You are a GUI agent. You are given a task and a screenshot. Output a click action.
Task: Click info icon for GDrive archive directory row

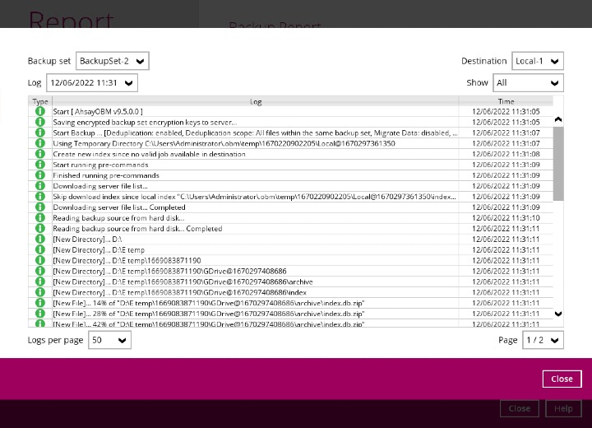pos(40,281)
